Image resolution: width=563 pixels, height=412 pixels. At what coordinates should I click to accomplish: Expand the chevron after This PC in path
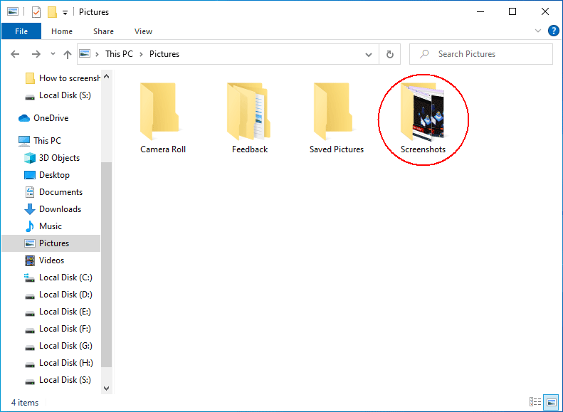(x=141, y=54)
